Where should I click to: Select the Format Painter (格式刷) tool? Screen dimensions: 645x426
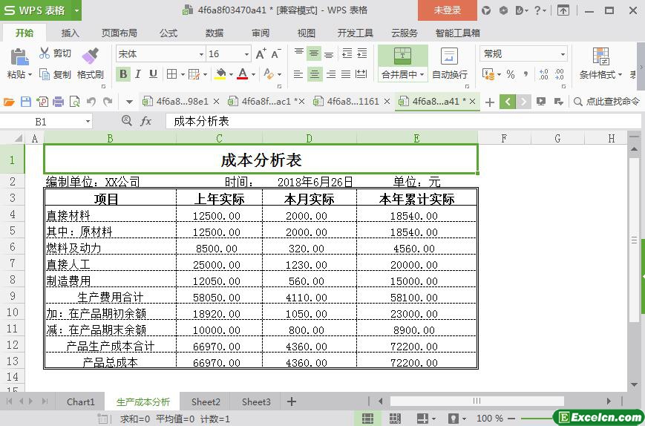90,64
